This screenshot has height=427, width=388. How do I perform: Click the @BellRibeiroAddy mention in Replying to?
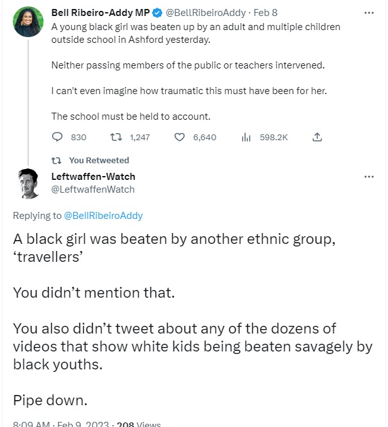point(104,216)
